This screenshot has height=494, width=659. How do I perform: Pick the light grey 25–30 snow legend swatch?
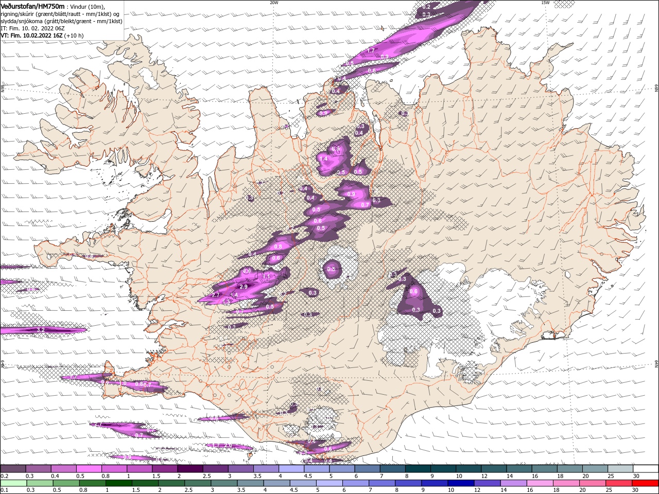[620, 469]
